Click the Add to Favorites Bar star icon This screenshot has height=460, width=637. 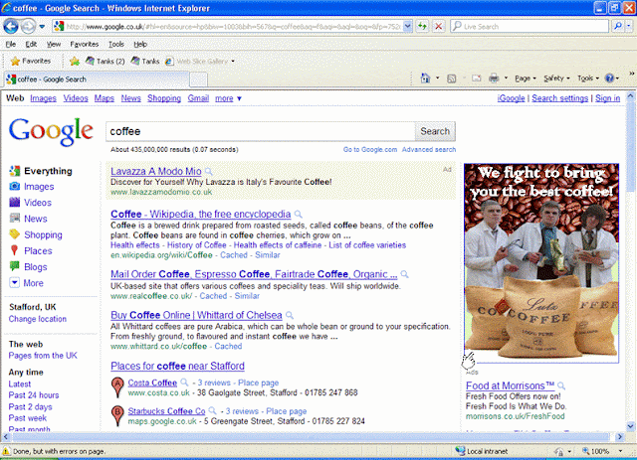click(x=75, y=62)
